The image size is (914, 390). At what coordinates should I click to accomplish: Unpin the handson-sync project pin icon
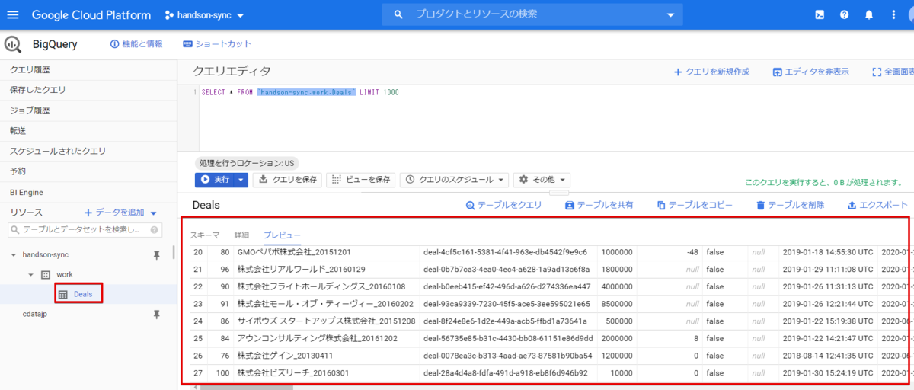click(x=158, y=254)
